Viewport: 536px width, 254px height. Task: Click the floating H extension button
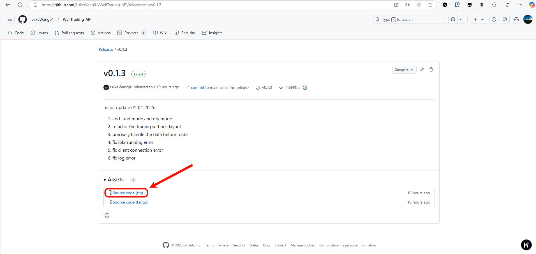(x=526, y=245)
